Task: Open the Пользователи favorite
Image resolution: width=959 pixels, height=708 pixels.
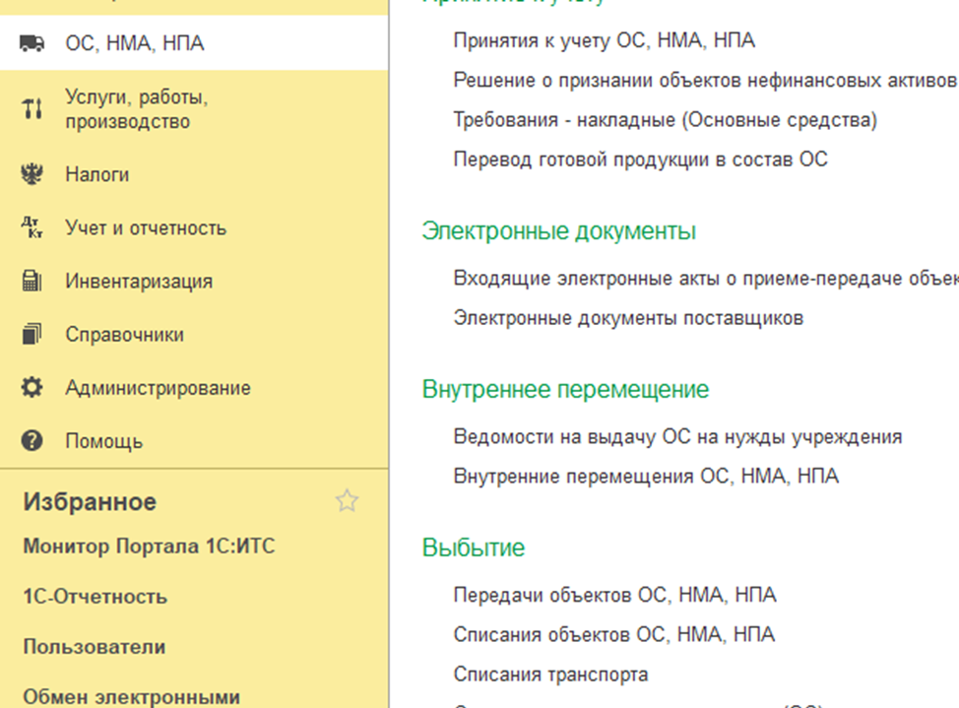Action: point(95,647)
